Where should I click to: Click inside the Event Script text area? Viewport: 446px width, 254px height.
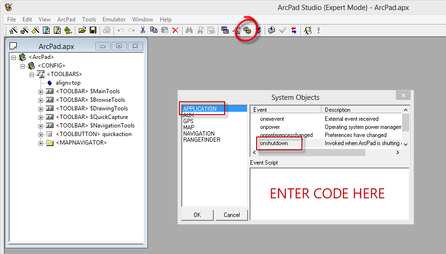(330, 194)
